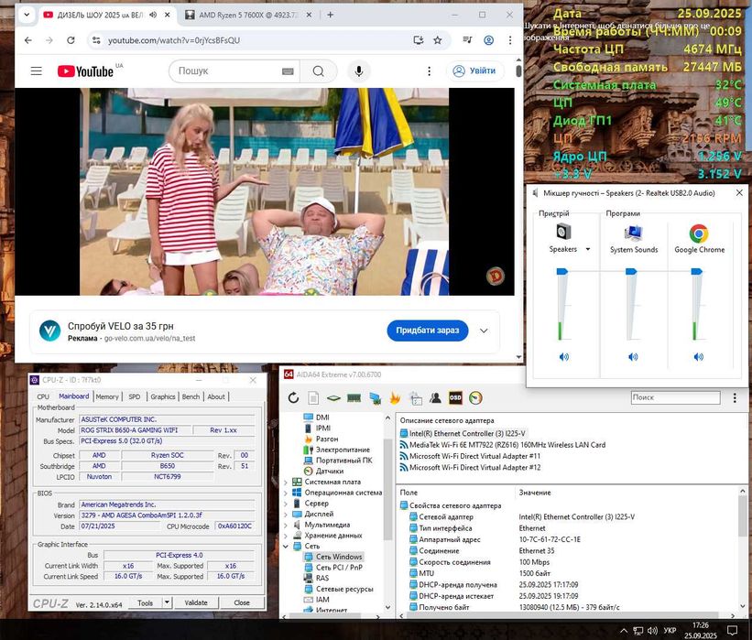Expand Операционная система tree node
The width and height of the screenshot is (752, 640).
pos(286,493)
